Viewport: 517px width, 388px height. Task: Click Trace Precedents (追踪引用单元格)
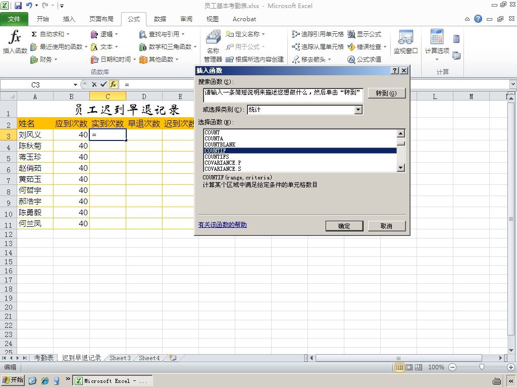318,34
